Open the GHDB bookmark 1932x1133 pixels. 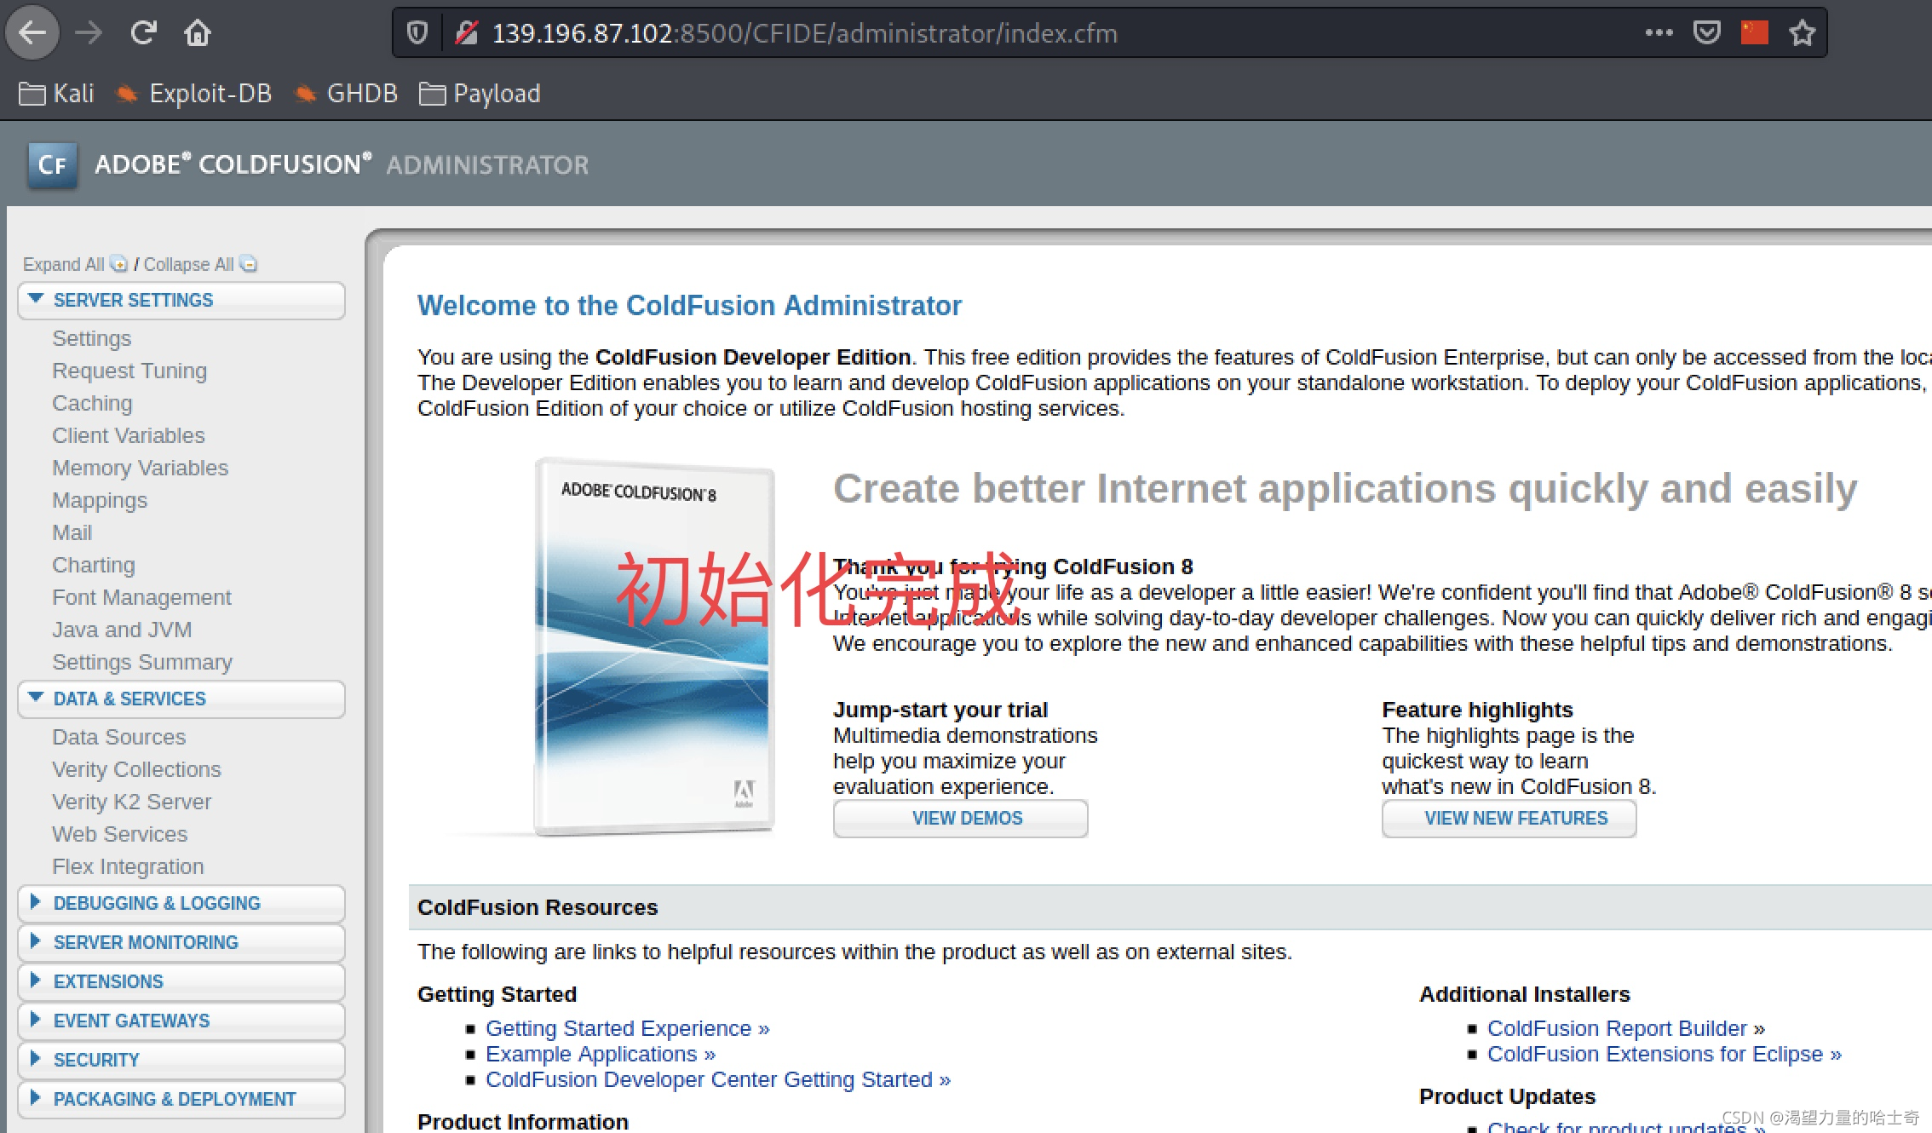pos(346,94)
